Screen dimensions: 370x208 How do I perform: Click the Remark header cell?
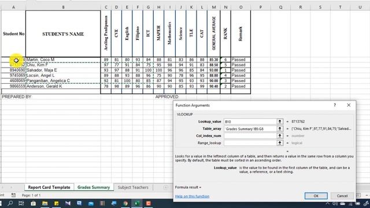[x=240, y=34]
